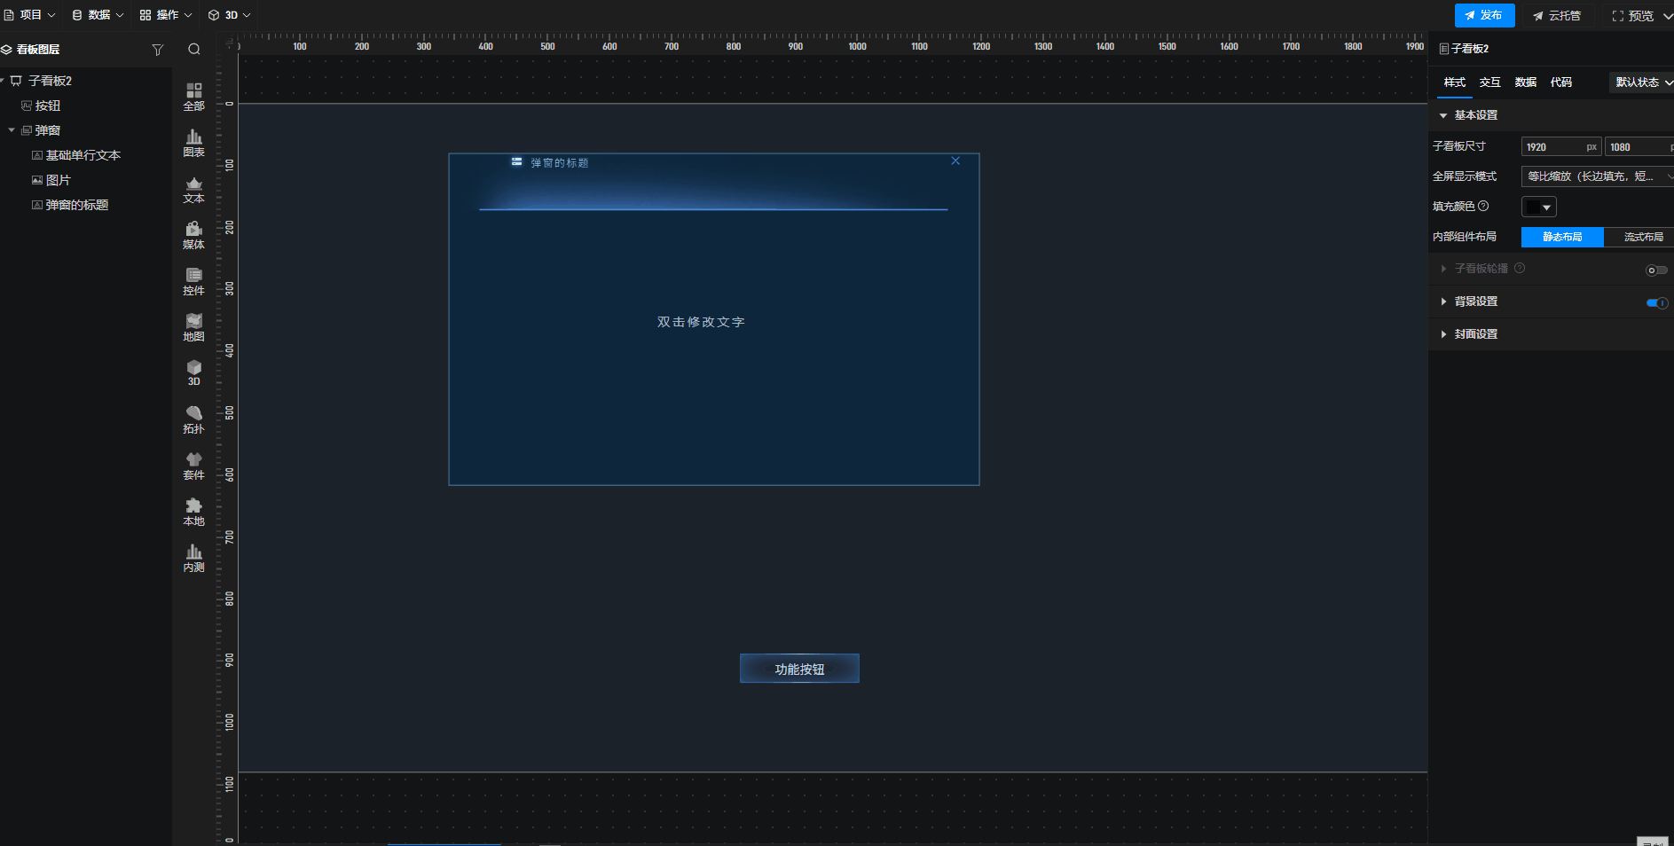Click the 功能按钮 on the canvas

pos(799,669)
